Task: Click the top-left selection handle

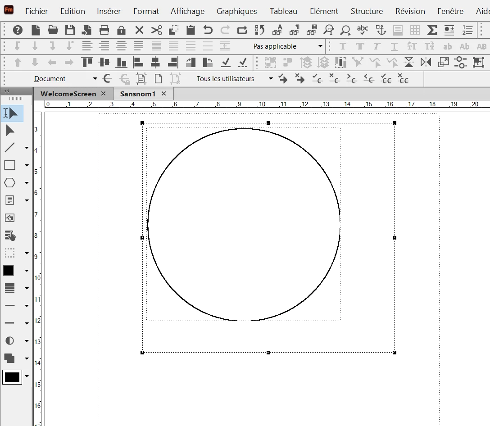Action: [x=142, y=123]
